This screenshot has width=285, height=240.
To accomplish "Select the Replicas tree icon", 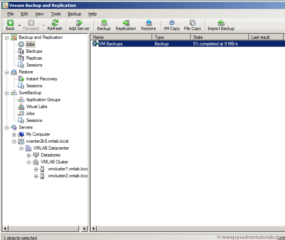I will 21,58.
